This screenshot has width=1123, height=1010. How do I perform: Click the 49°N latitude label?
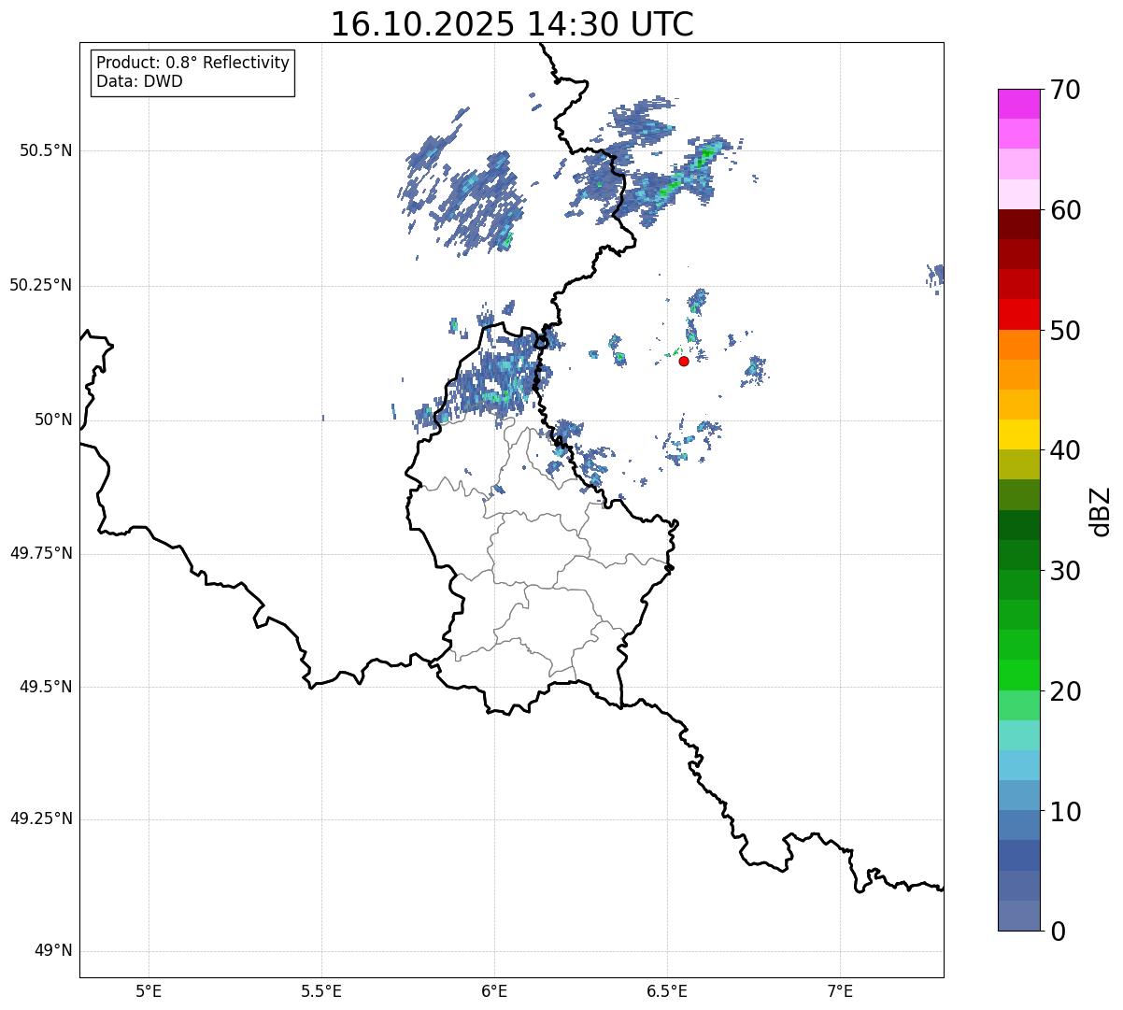53,951
